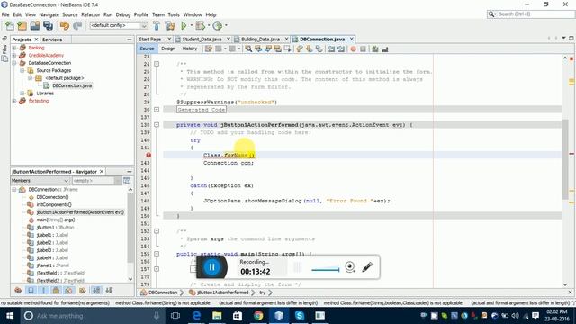The width and height of the screenshot is (576, 324).
Task: Toggle Show Non-Public Members filter in Navigator
Action: click(56, 291)
